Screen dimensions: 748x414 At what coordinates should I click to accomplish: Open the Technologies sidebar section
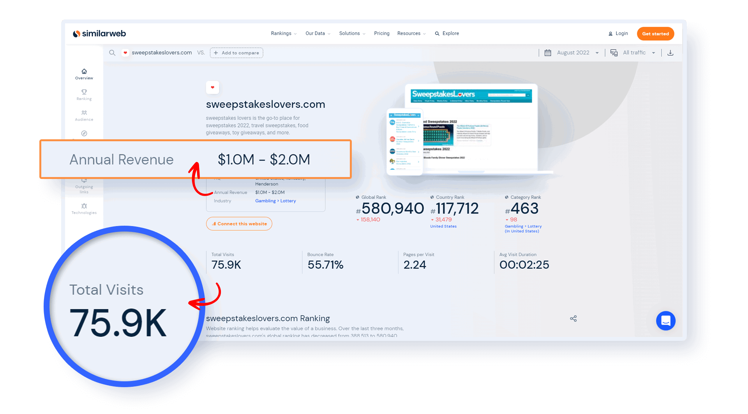84,209
